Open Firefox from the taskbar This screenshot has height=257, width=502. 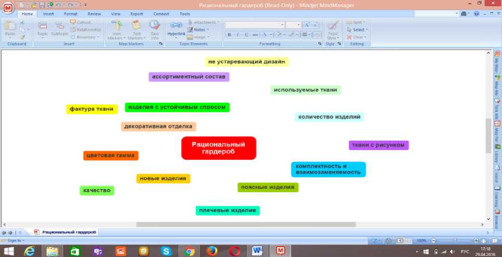212,251
